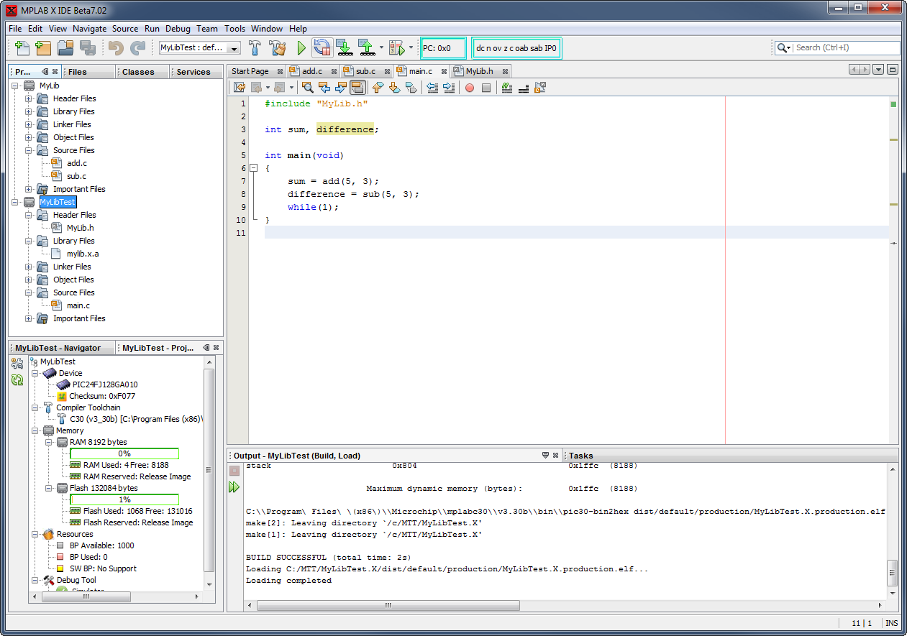The height and width of the screenshot is (636, 907).
Task: Click refresh icon in Navigator side strip
Action: pos(17,380)
